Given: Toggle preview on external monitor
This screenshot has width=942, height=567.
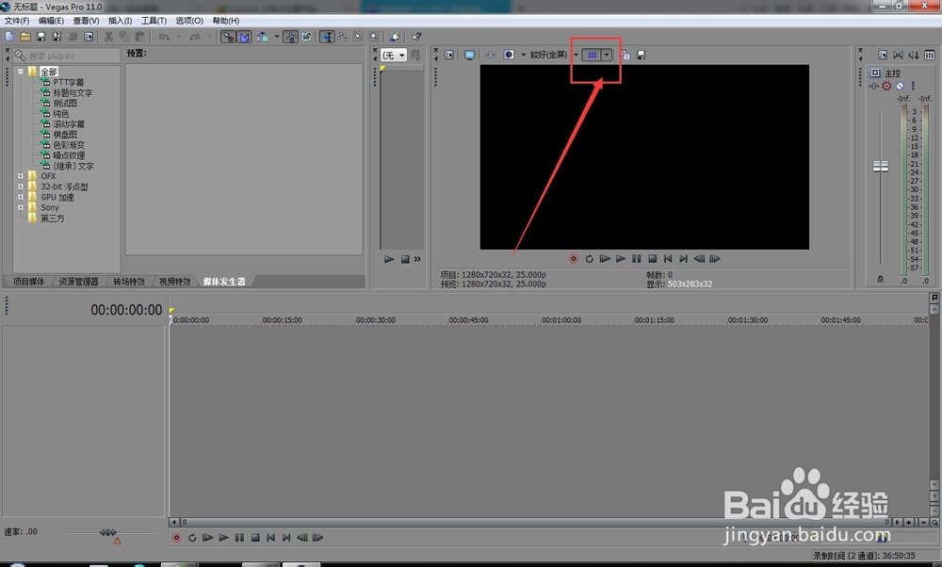Looking at the screenshot, I should click(x=469, y=55).
